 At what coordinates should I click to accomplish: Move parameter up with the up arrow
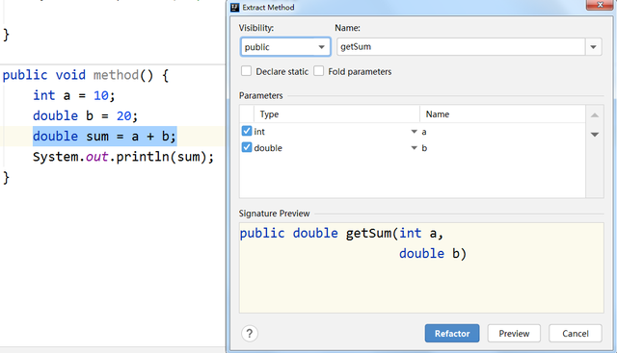pyautogui.click(x=595, y=115)
